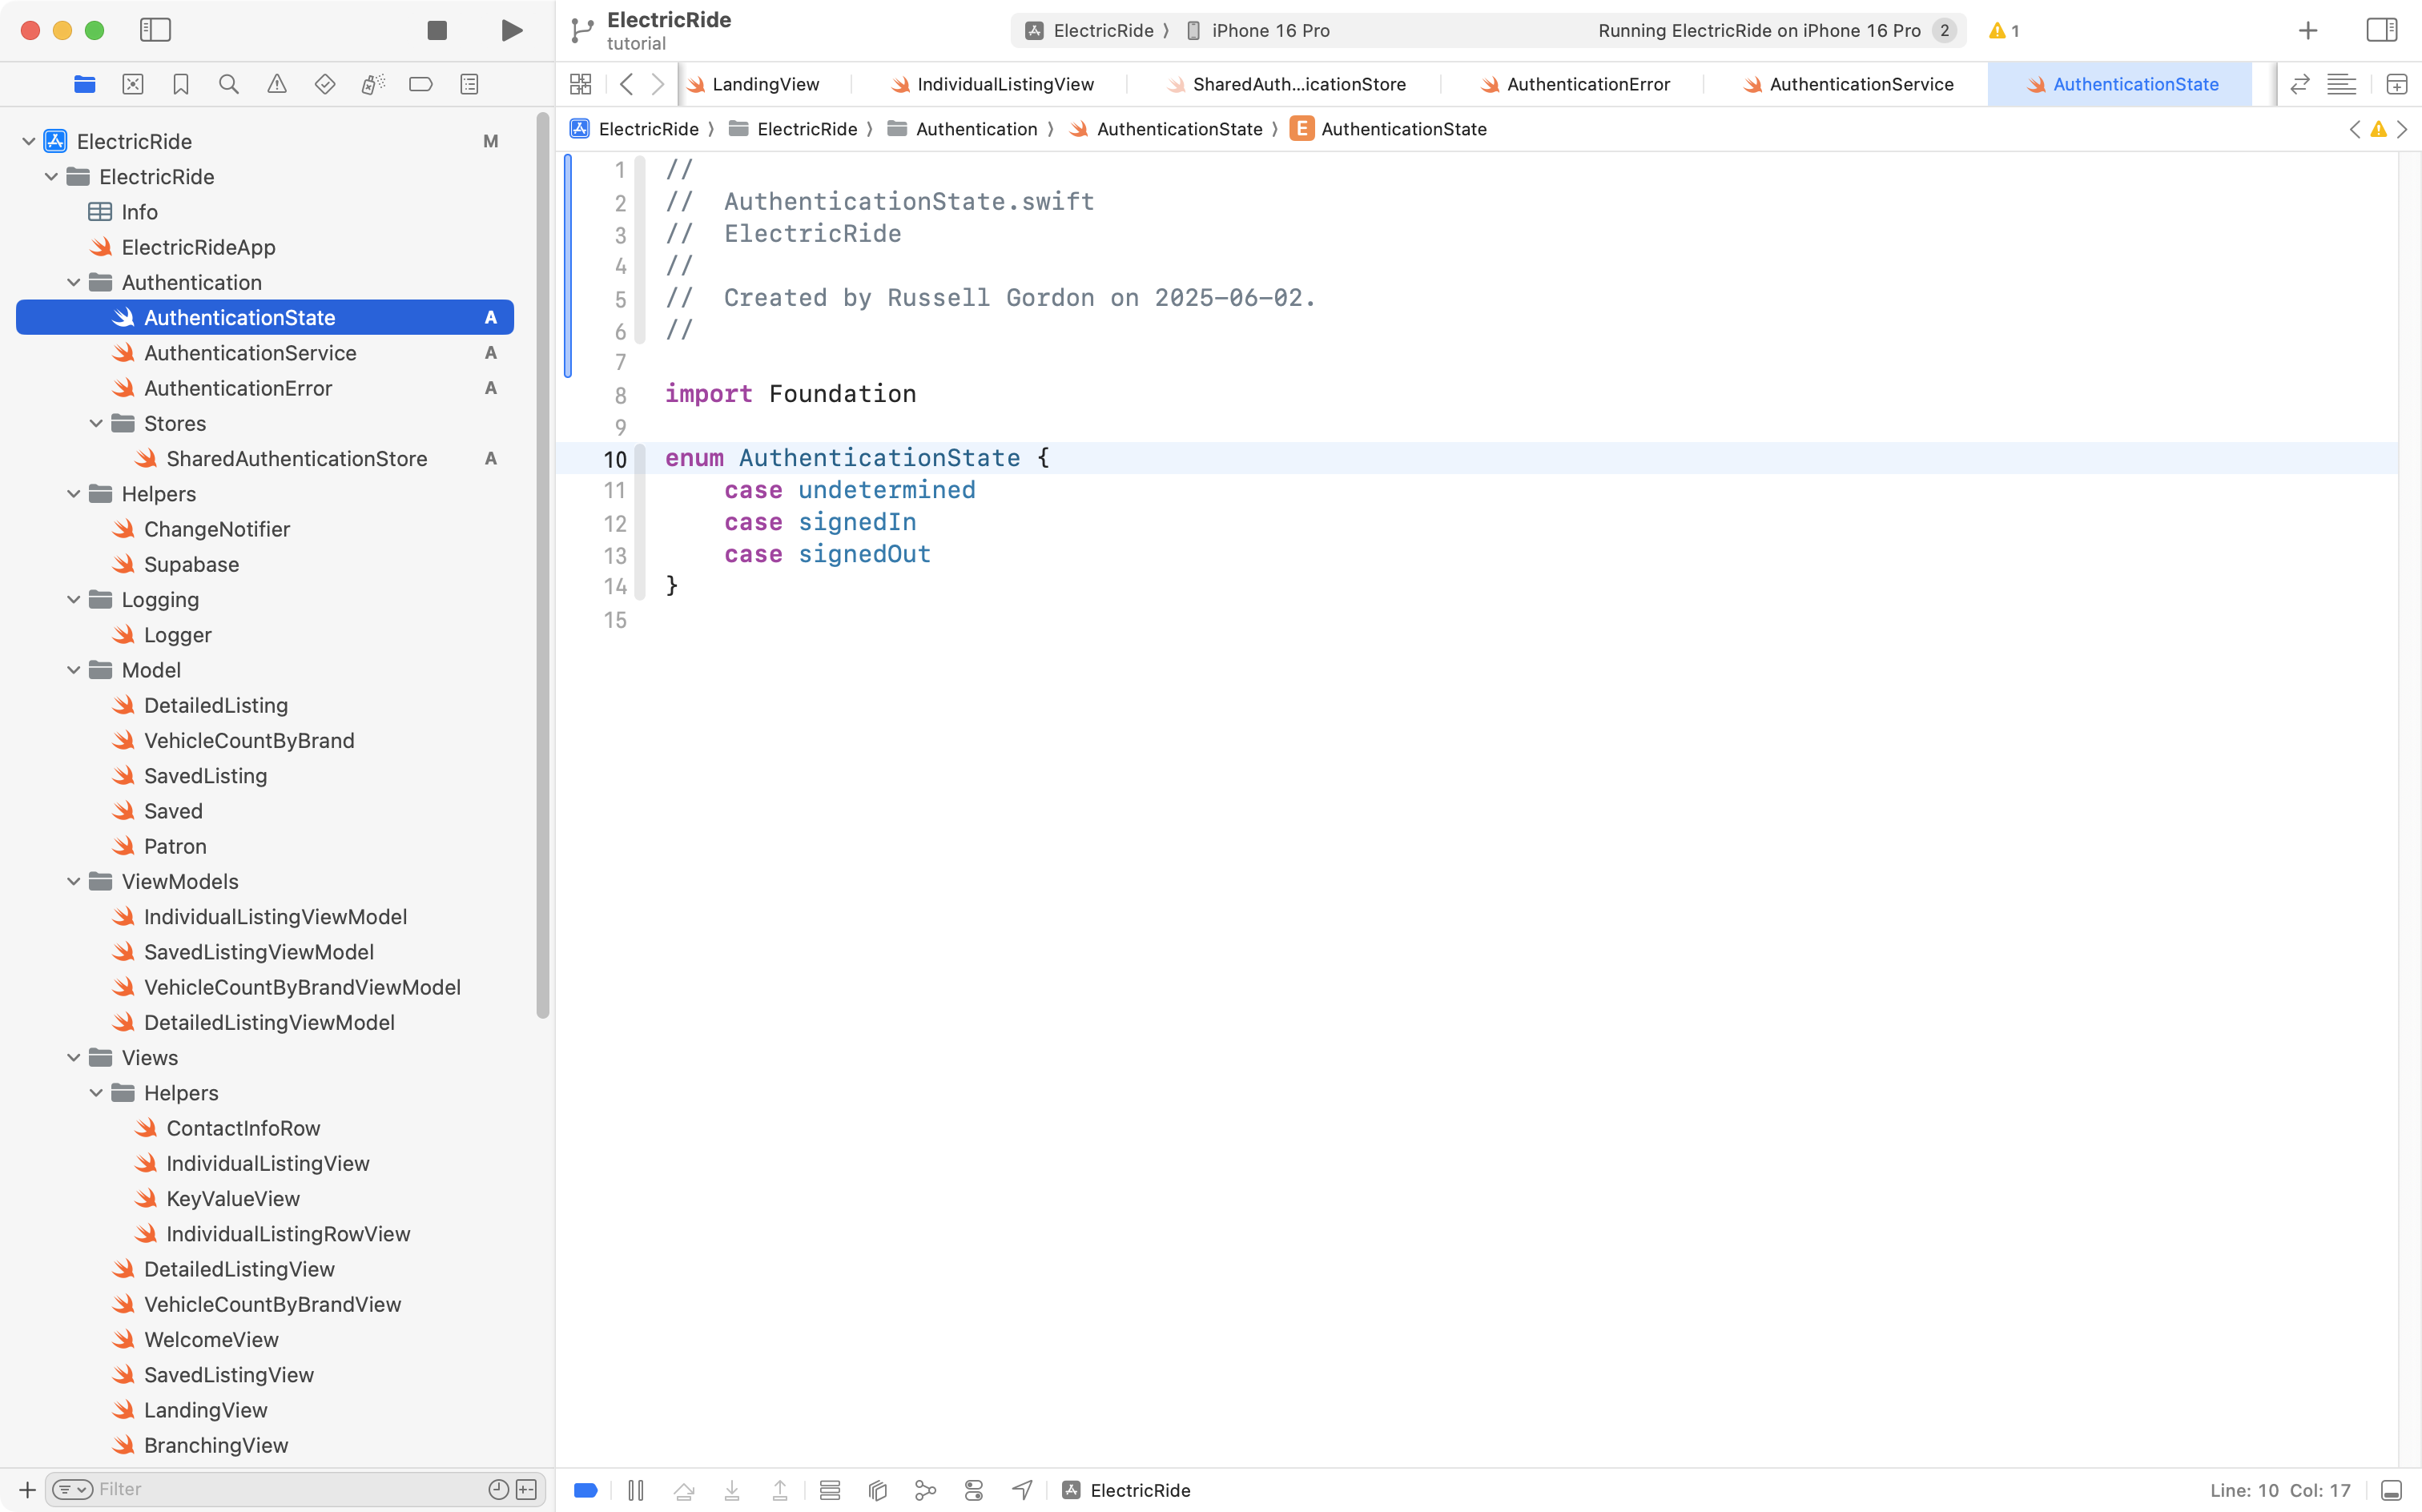Collapse the Stores folder

[96, 424]
